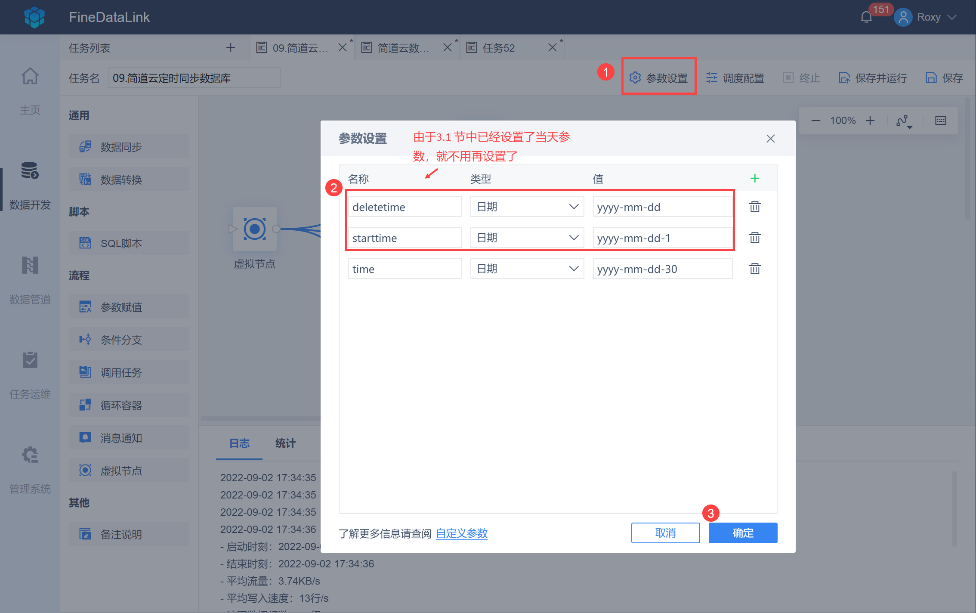The height and width of the screenshot is (613, 976).
Task: Select 备注说明 node in palette
Action: [129, 534]
